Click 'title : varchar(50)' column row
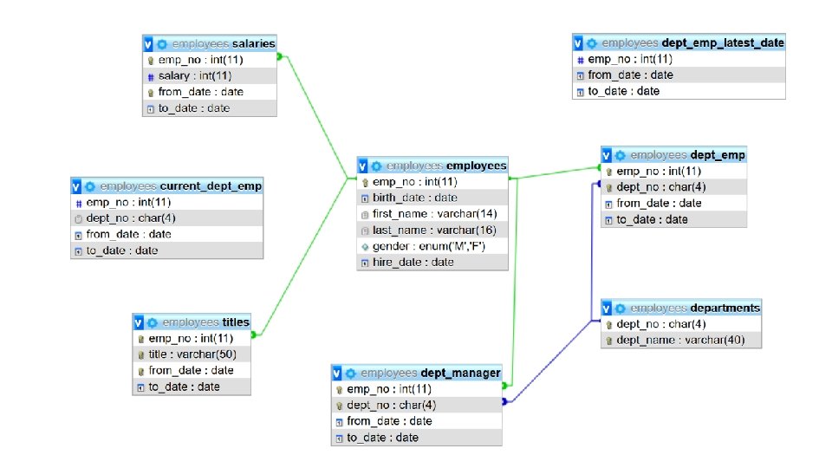Image resolution: width=832 pixels, height=468 pixels. [192, 354]
